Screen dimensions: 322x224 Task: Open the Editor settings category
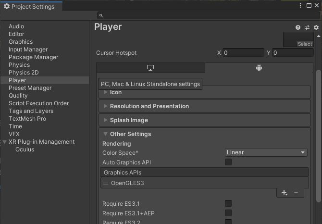tap(16, 34)
